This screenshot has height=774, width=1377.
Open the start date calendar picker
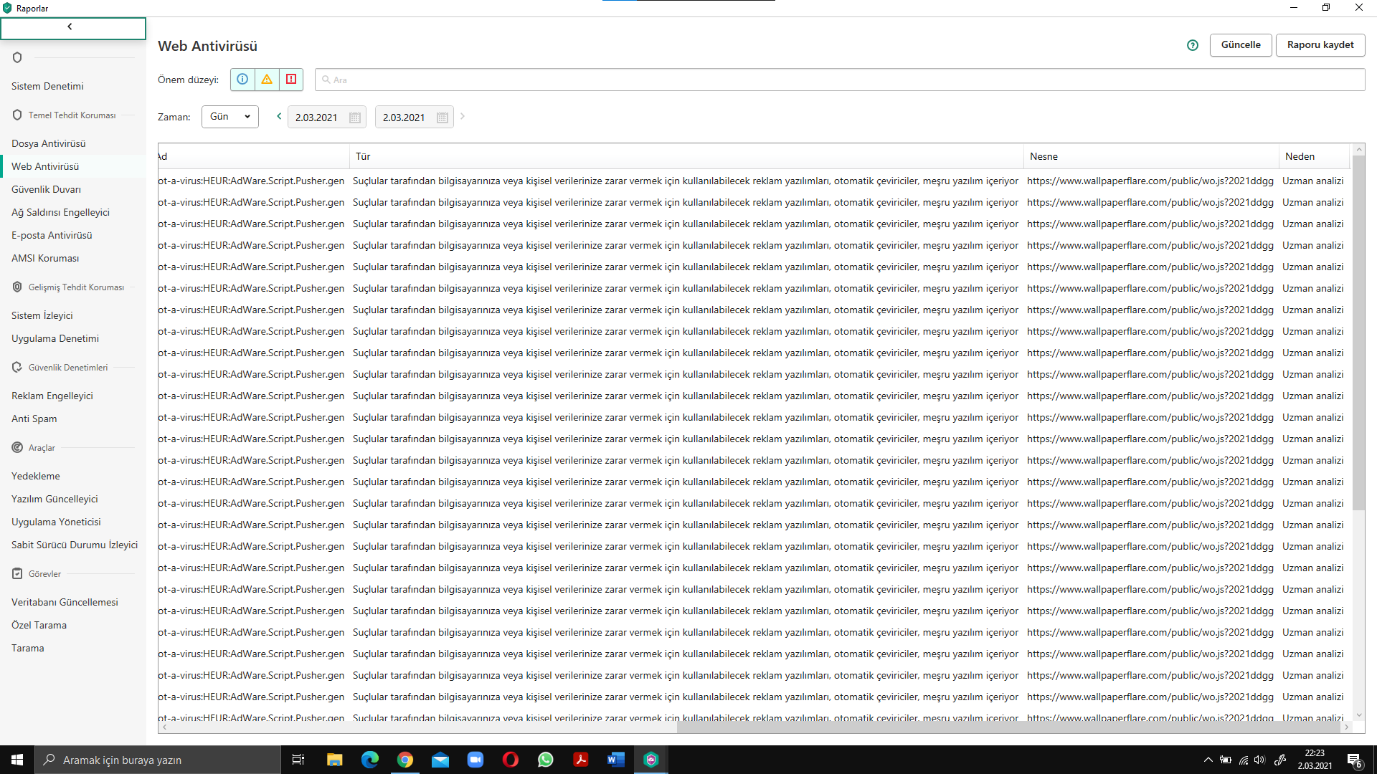coord(355,118)
